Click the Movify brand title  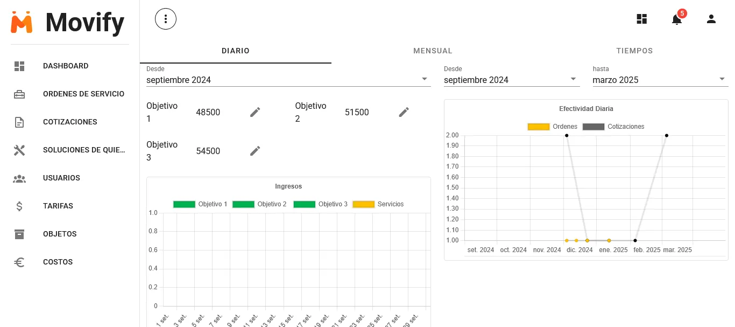85,23
